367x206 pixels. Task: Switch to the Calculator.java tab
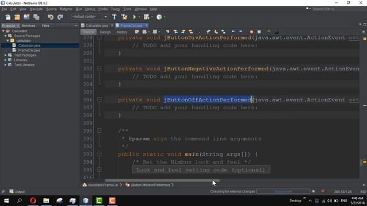pyautogui.click(x=97, y=25)
